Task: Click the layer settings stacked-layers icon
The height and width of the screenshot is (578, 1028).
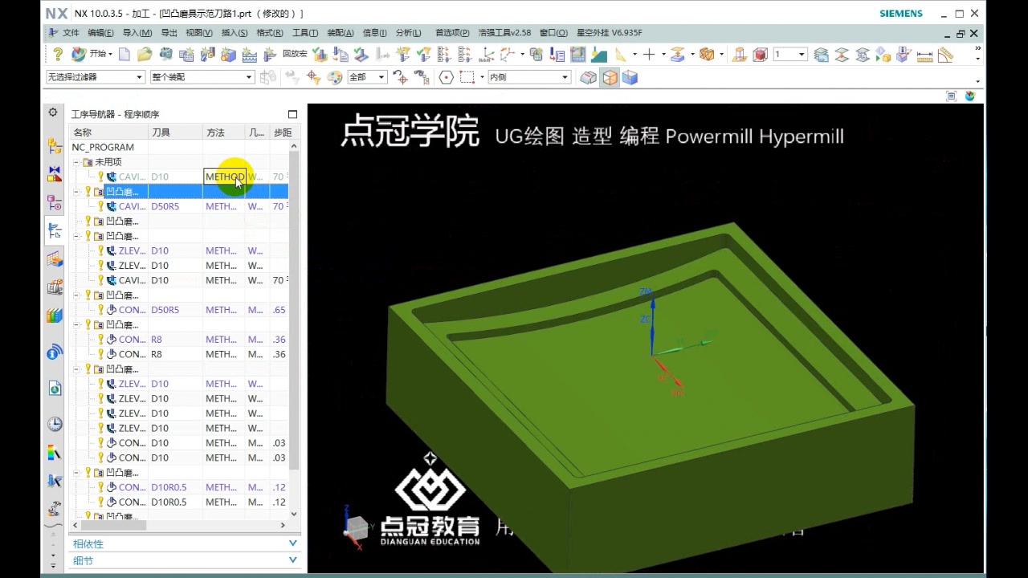Action: pyautogui.click(x=819, y=55)
